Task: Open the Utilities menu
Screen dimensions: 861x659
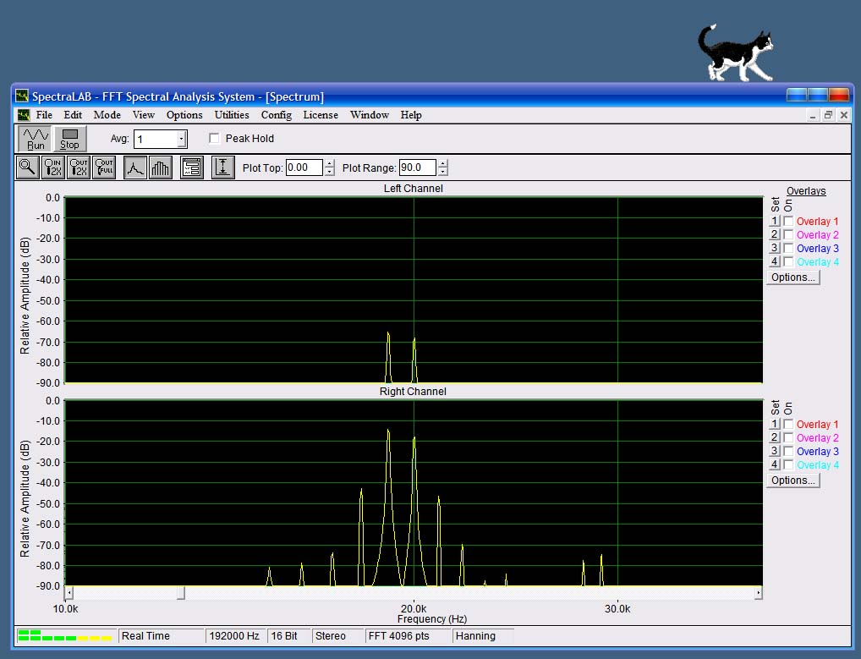Action: (232, 115)
